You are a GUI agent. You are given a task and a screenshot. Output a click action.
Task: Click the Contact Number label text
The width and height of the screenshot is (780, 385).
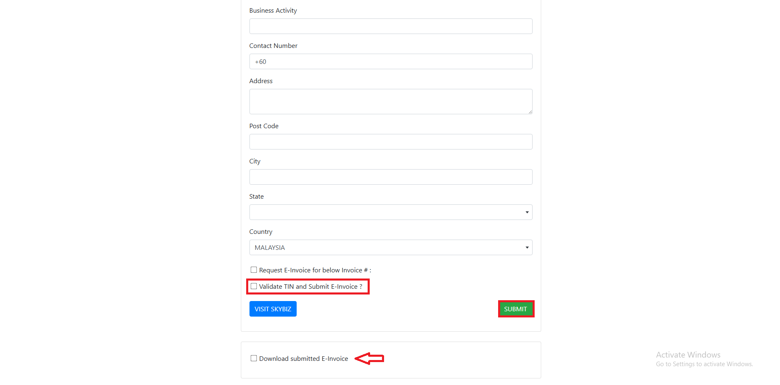coord(273,46)
